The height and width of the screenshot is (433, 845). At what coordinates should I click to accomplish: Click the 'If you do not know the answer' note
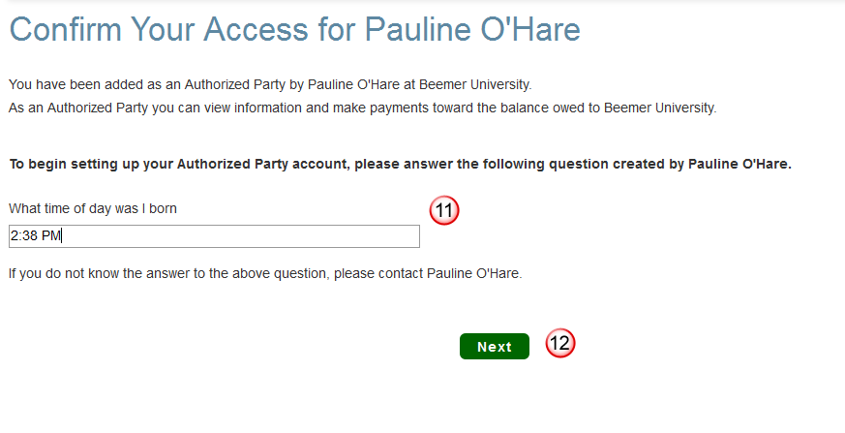(264, 273)
